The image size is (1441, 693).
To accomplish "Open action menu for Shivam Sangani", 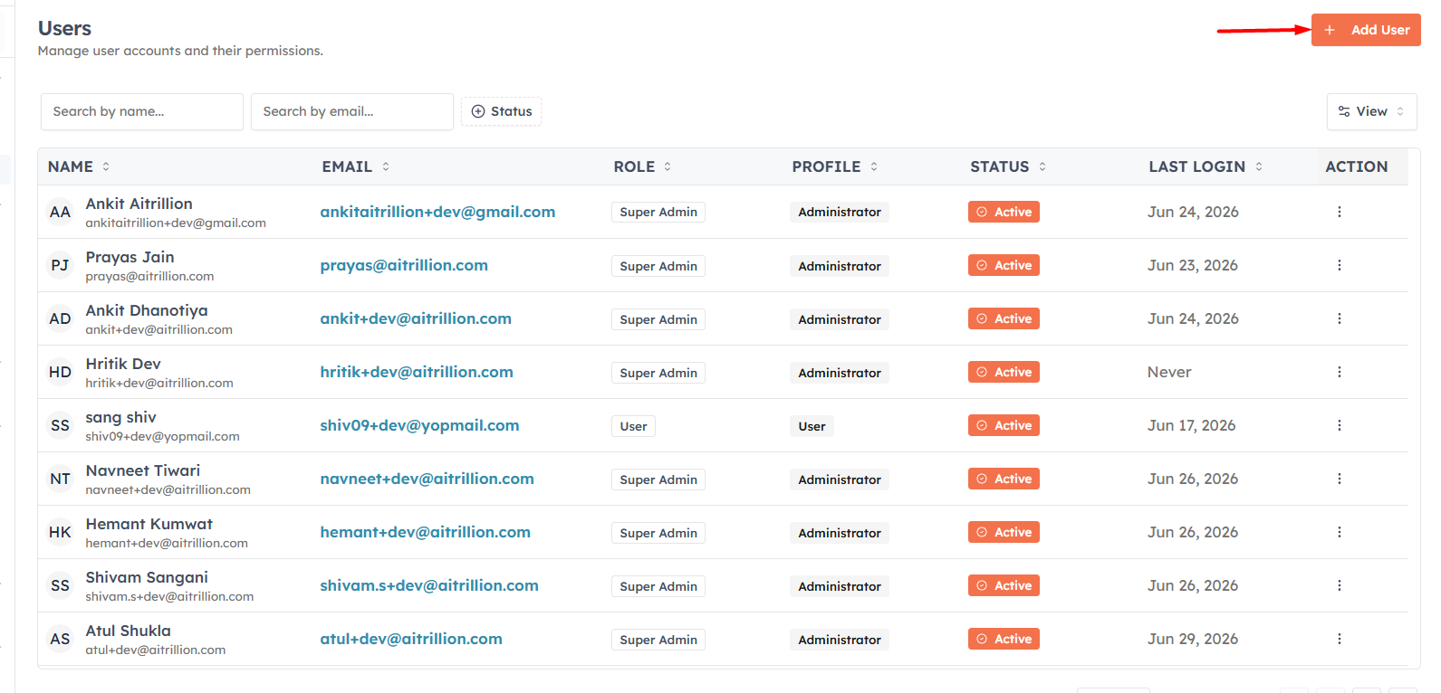I will coord(1339,585).
